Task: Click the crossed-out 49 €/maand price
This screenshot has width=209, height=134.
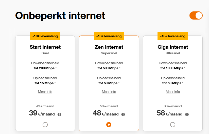Action: (x=45, y=106)
